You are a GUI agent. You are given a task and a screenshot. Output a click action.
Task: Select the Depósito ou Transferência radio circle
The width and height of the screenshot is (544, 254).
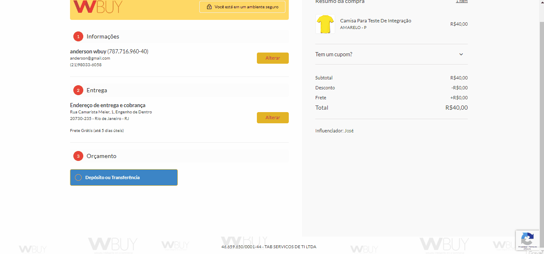[78, 177]
